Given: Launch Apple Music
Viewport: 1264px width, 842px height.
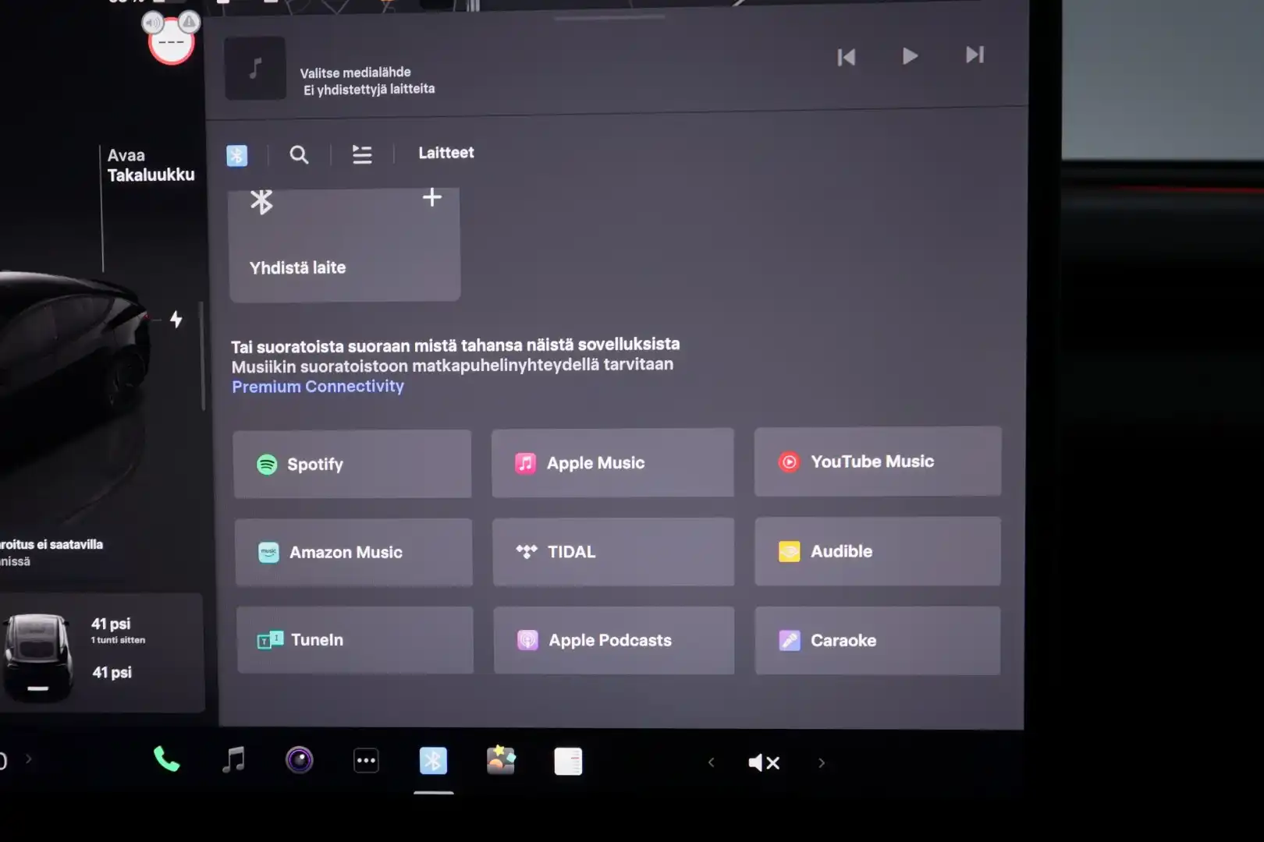Looking at the screenshot, I should click(x=612, y=462).
